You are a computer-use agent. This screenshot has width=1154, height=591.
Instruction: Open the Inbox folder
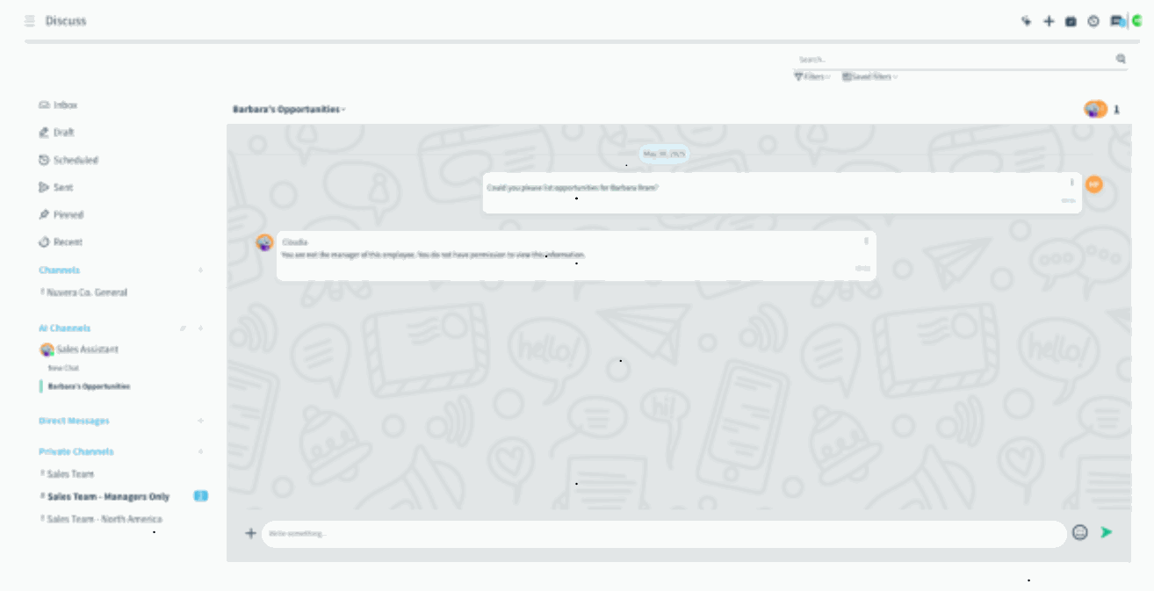(x=65, y=105)
